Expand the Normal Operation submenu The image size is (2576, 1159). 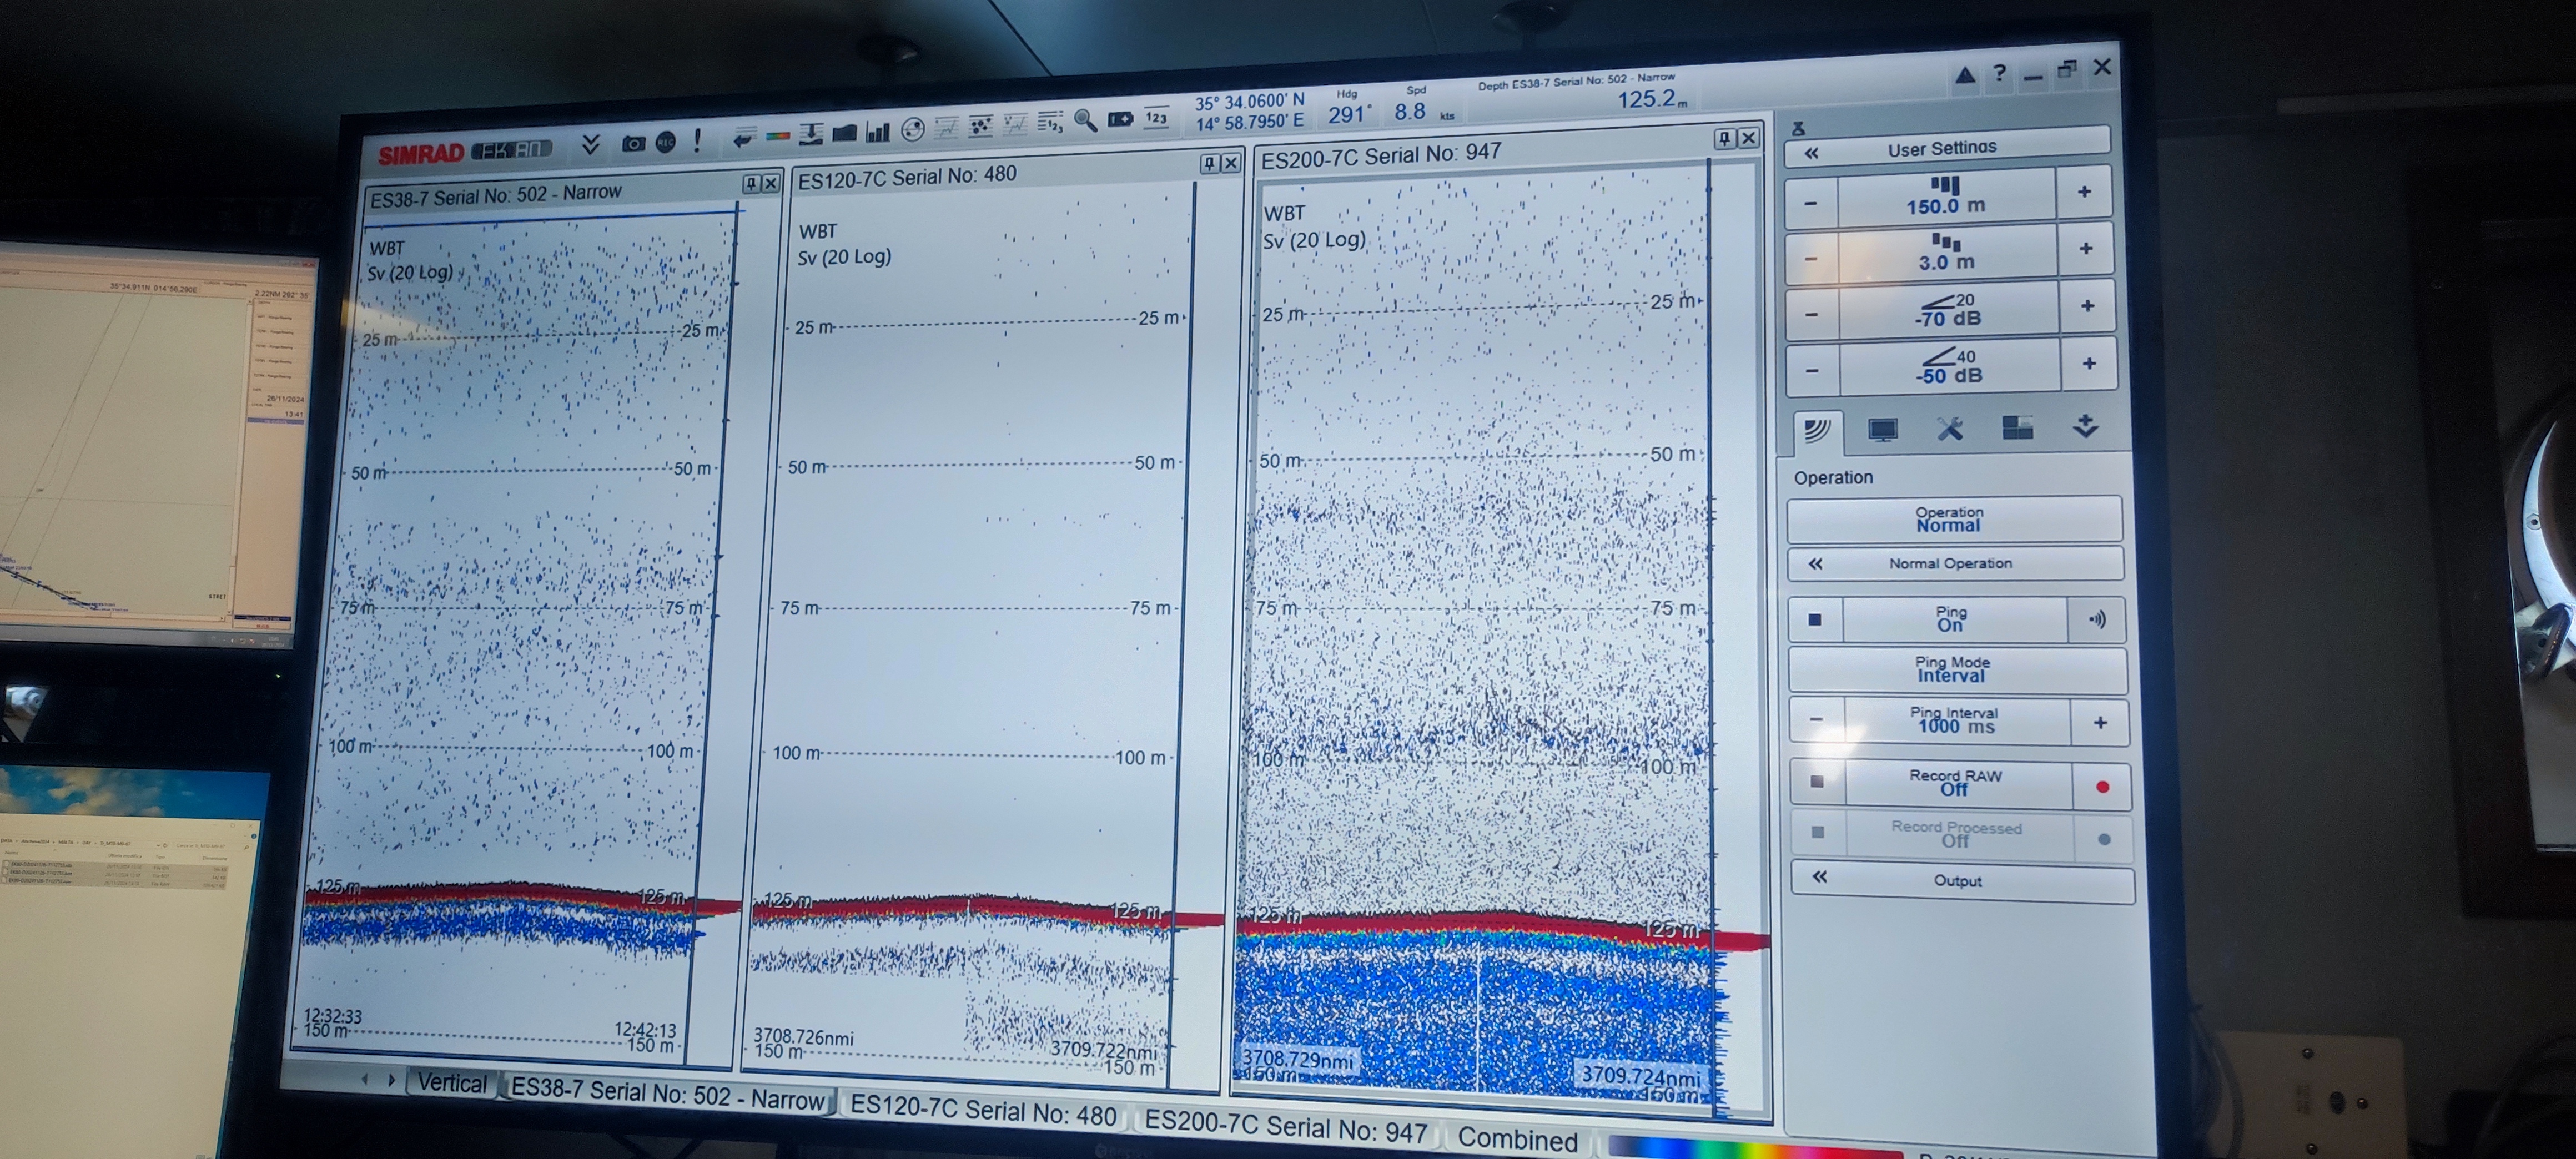click(1955, 563)
